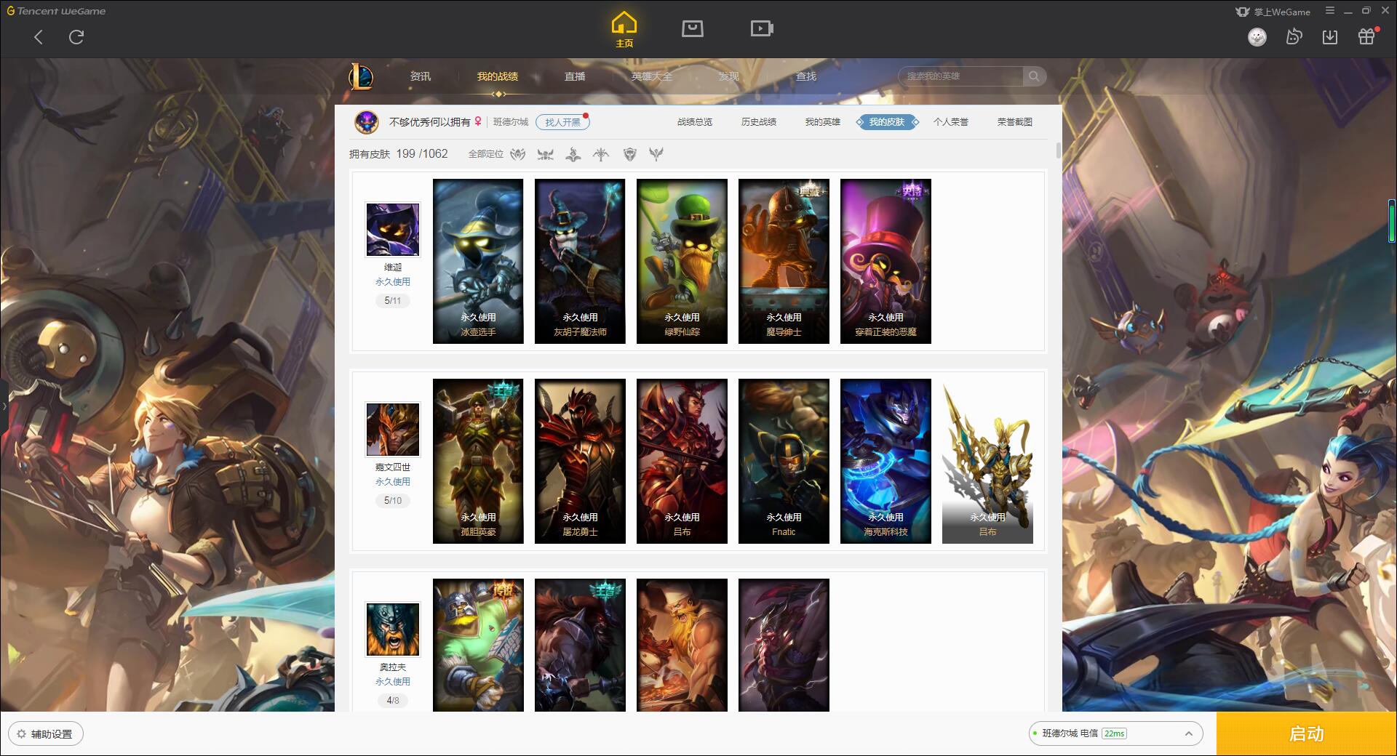The width and height of the screenshot is (1397, 756).
Task: Switch to 个人荣誉 sub-tab
Action: 951,122
